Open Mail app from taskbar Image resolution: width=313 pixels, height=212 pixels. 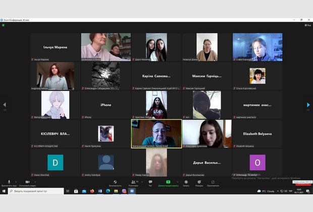pyautogui.click(x=84, y=191)
